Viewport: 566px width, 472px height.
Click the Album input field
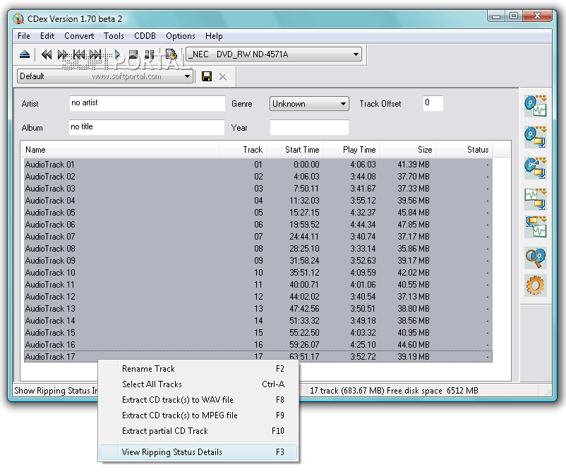coord(147,127)
